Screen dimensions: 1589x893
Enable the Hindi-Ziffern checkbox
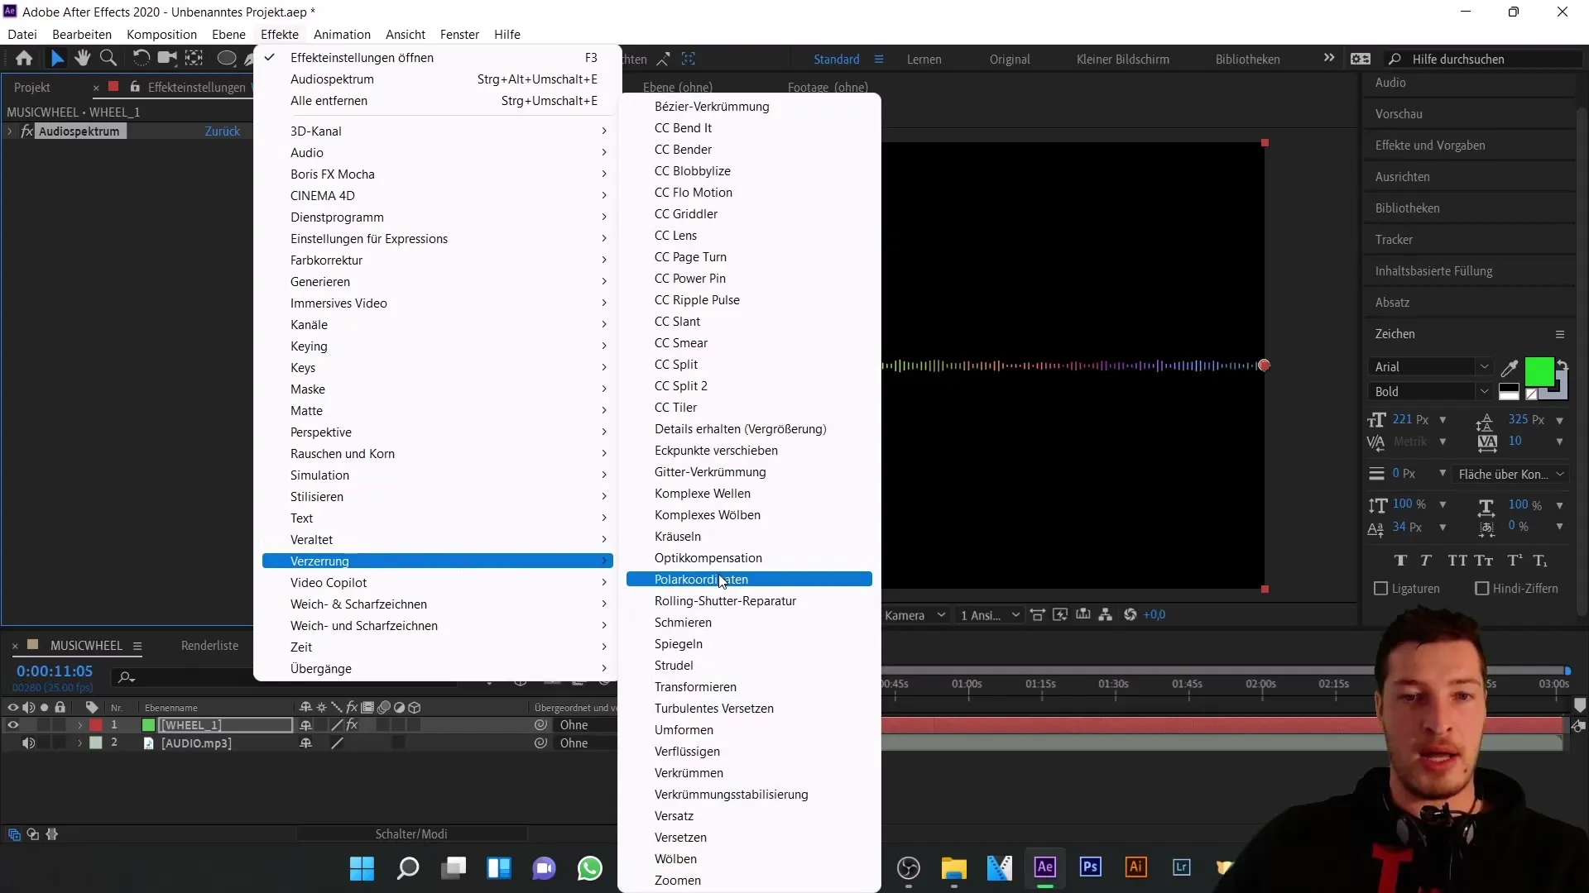(1482, 589)
